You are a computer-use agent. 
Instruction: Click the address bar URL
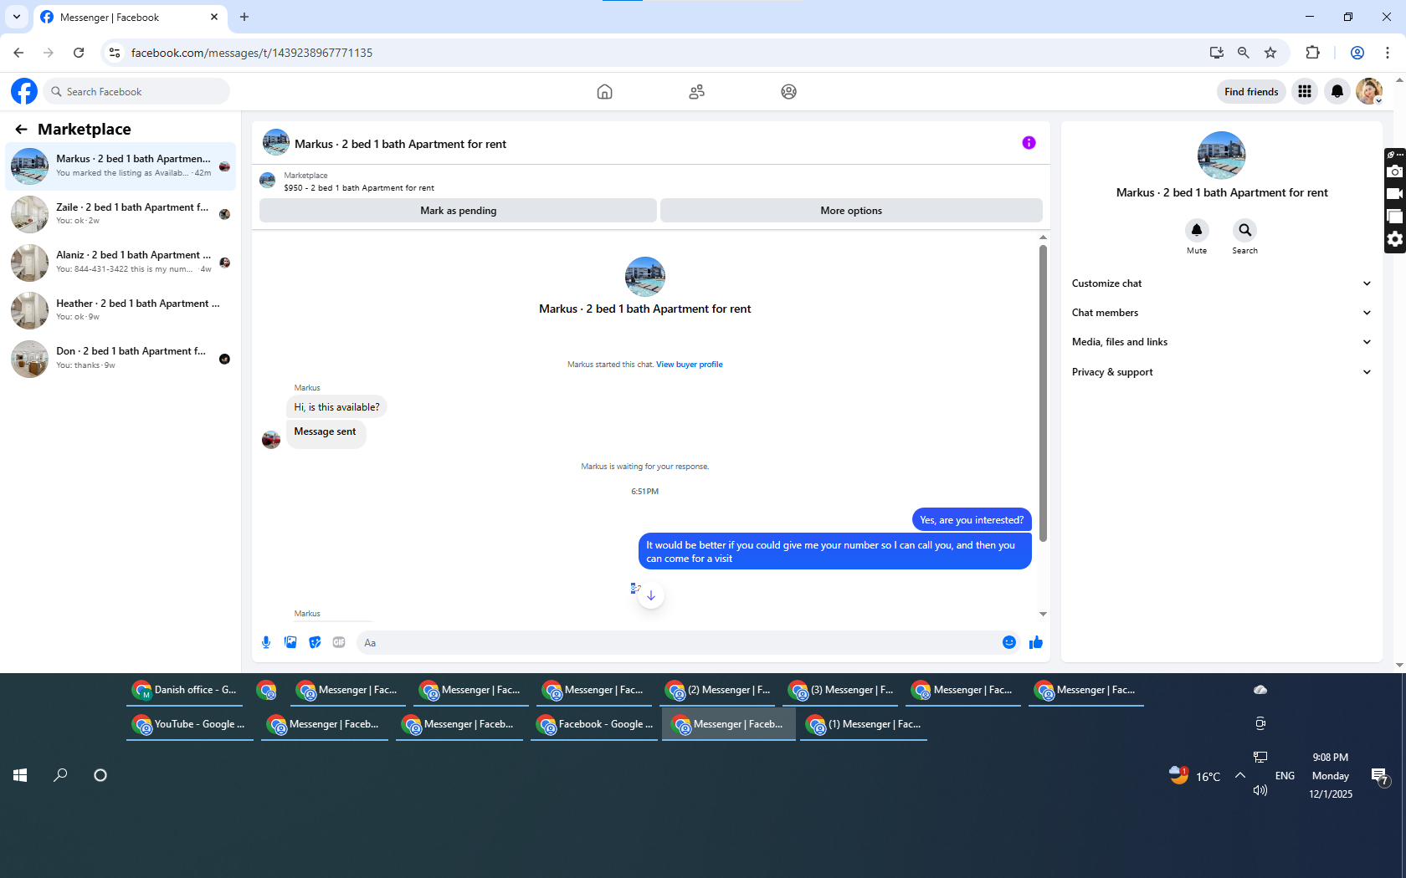pyautogui.click(x=252, y=53)
